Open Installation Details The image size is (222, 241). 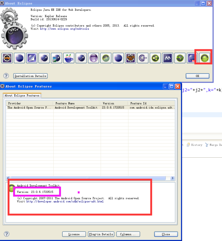(30, 76)
